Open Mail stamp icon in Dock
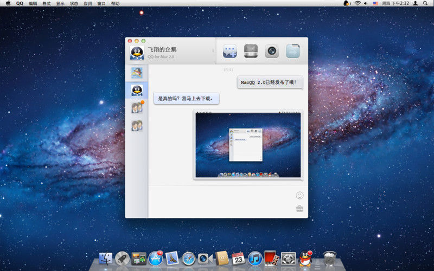The height and width of the screenshot is (271, 434). [x=172, y=259]
